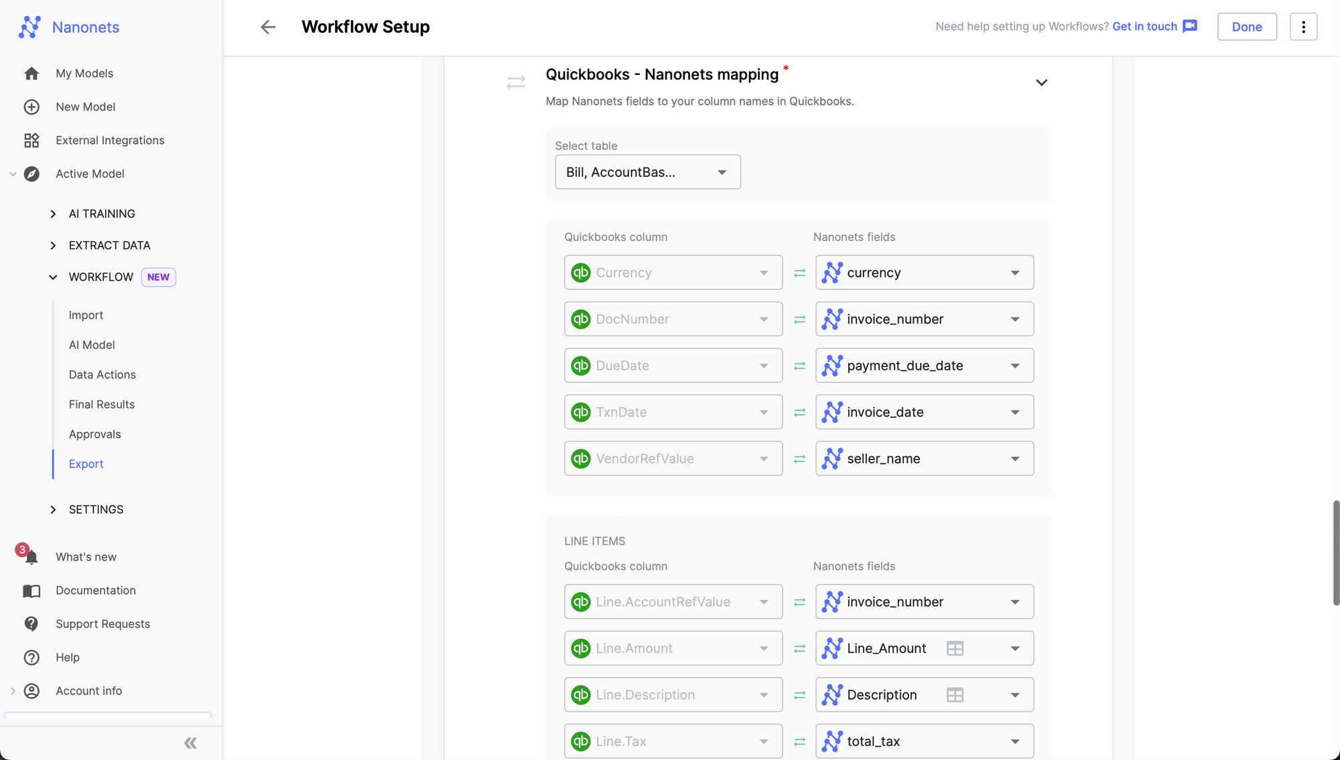Click the External Integrations icon
Viewport: 1340px width, 760px height.
pos(31,140)
